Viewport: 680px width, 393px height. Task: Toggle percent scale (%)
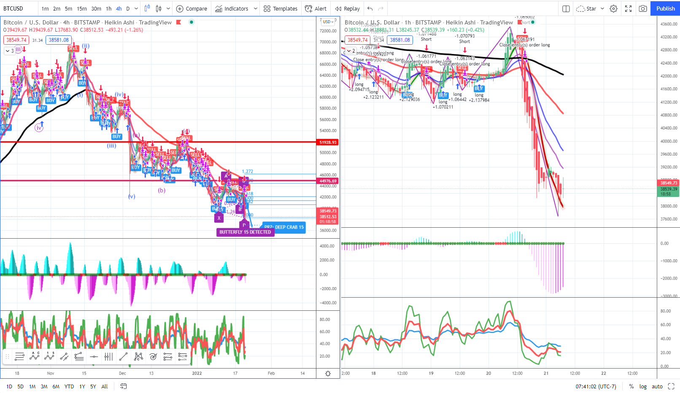[631, 386]
